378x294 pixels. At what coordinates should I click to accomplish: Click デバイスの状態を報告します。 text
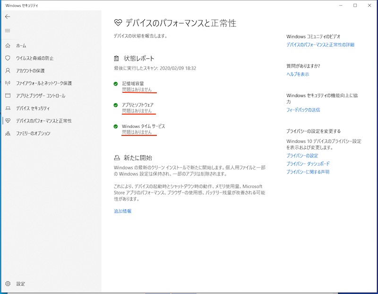tap(140, 36)
